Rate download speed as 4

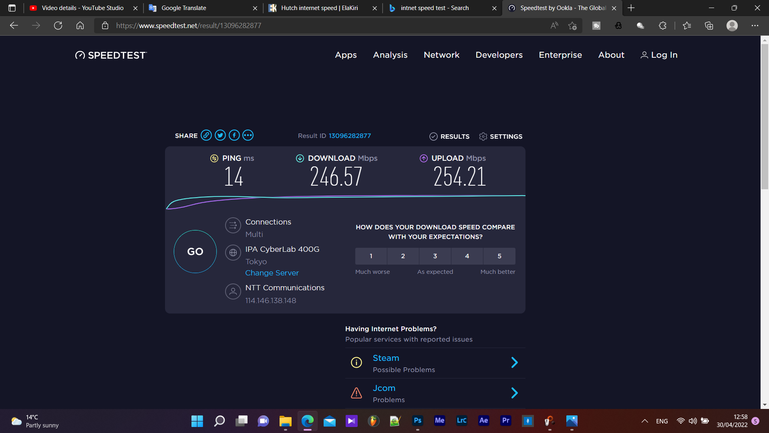tap(467, 256)
